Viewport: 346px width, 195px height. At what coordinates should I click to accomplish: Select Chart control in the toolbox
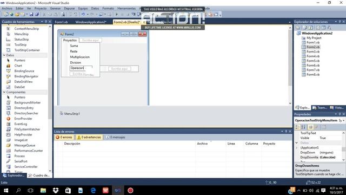[x=18, y=66]
